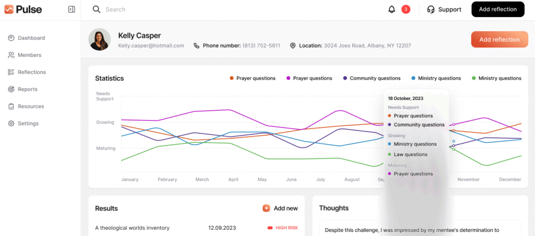The image size is (535, 236).
Task: Open Dashboard from the sidebar
Action: click(31, 38)
